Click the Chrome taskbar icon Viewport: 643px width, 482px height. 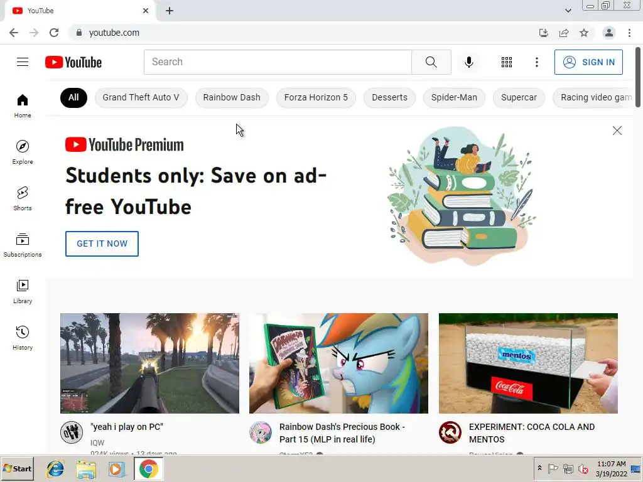[x=148, y=469]
